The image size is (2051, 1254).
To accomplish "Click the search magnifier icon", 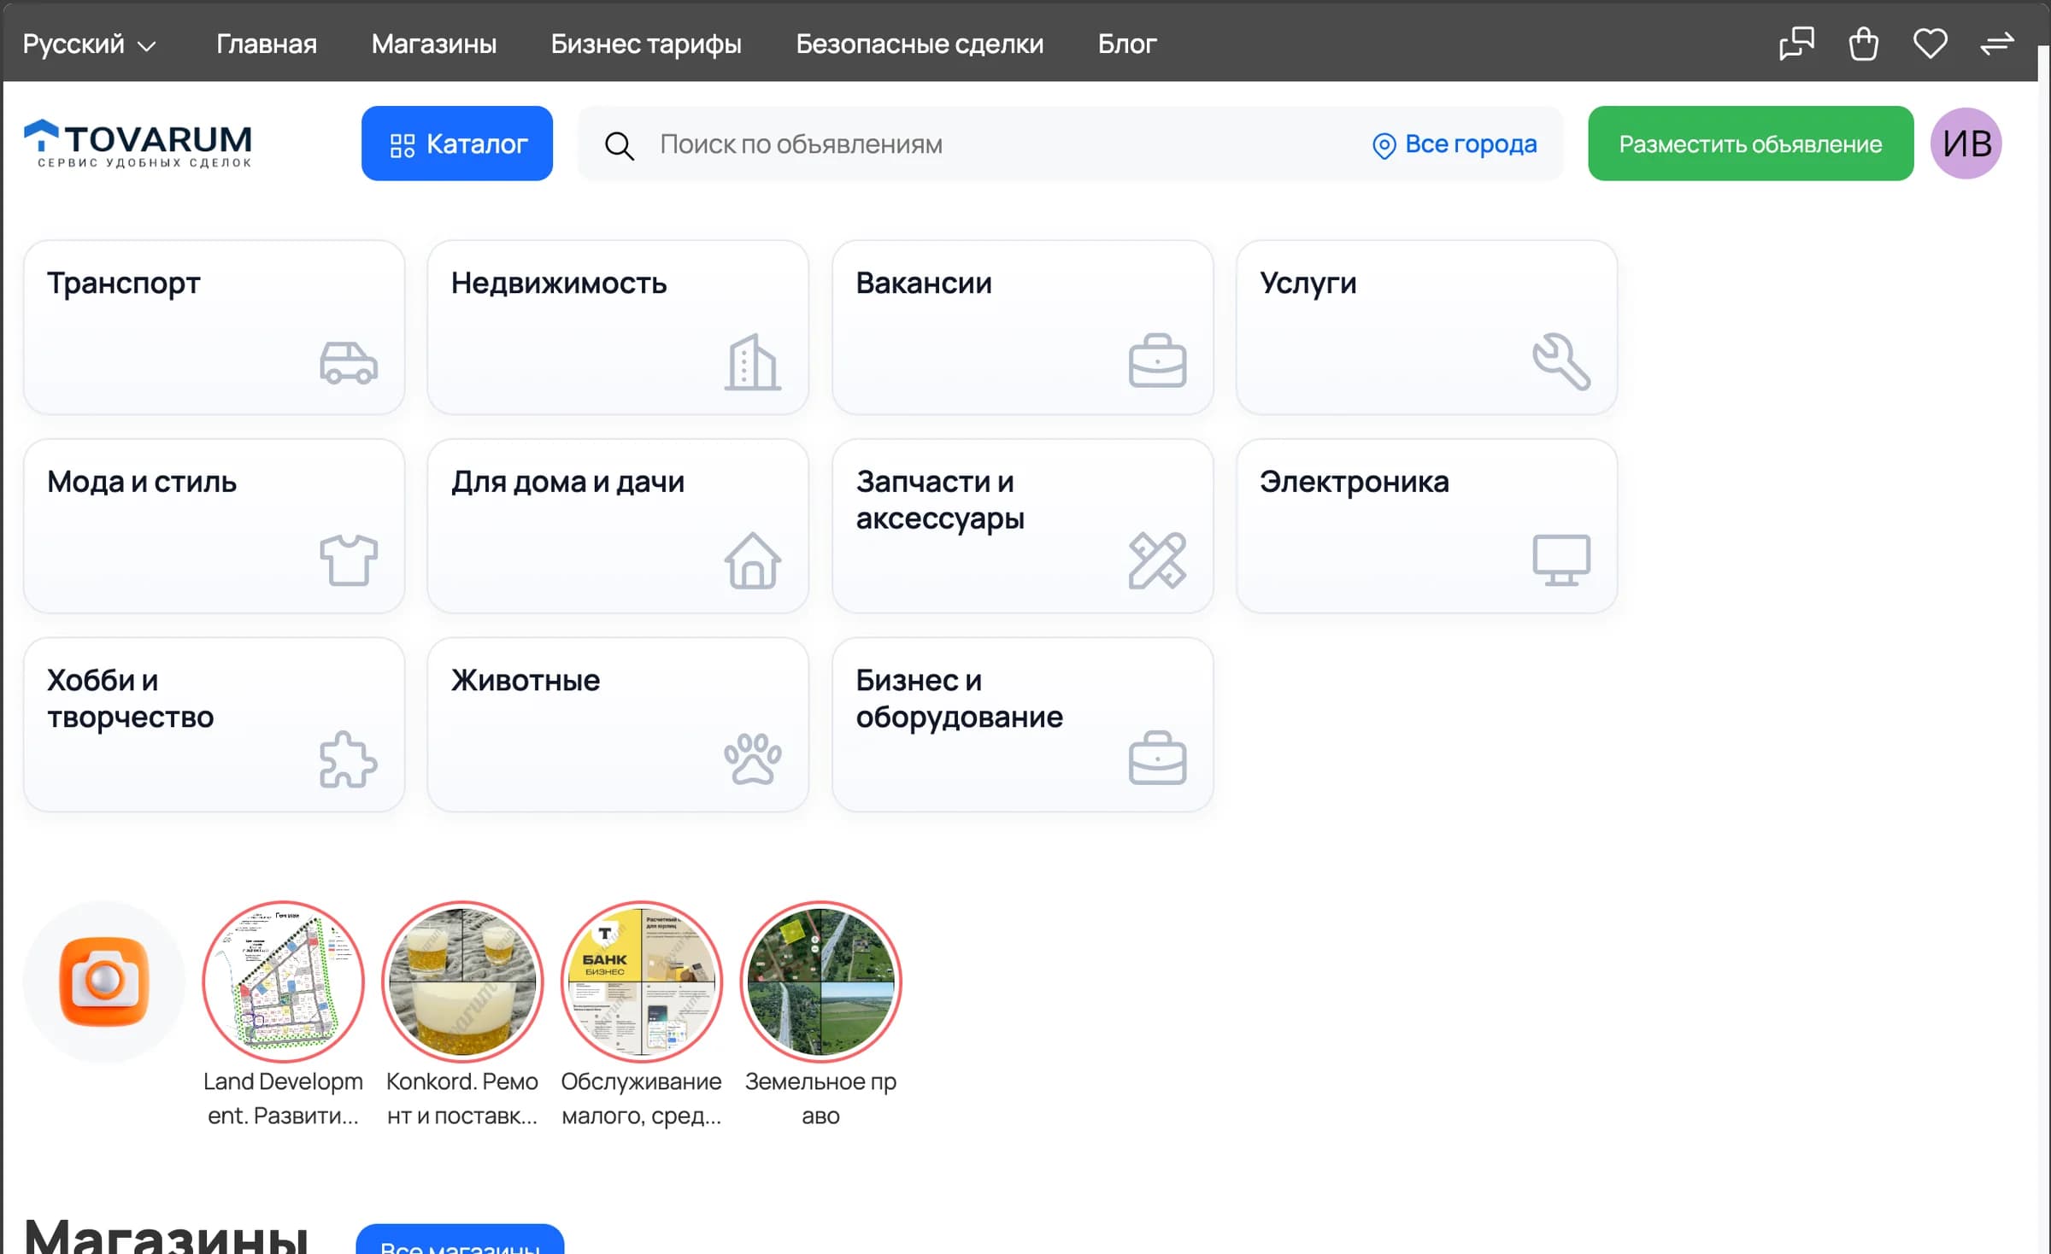I will [620, 145].
